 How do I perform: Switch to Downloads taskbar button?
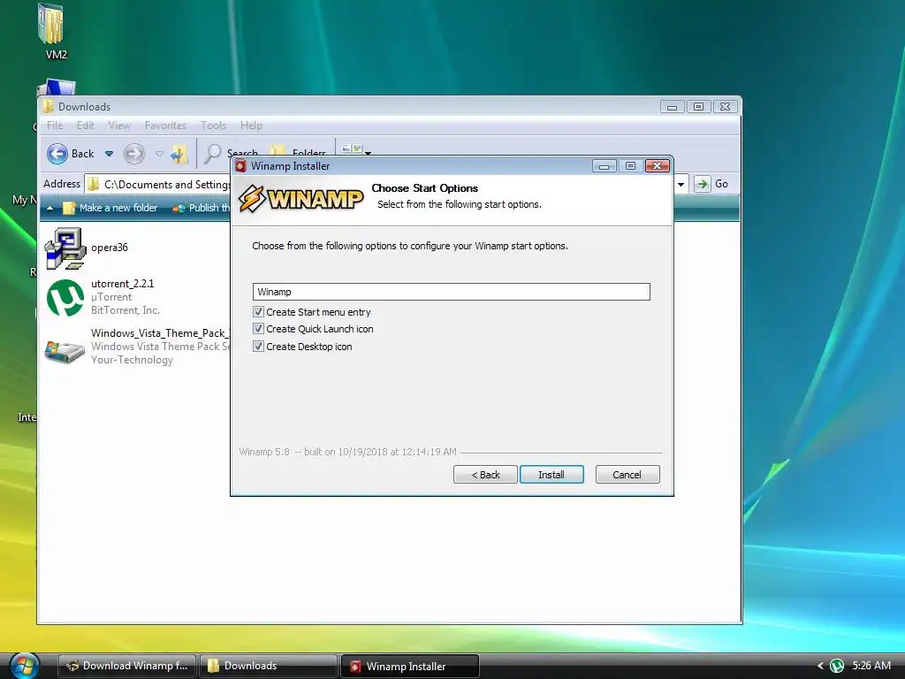pyautogui.click(x=269, y=666)
